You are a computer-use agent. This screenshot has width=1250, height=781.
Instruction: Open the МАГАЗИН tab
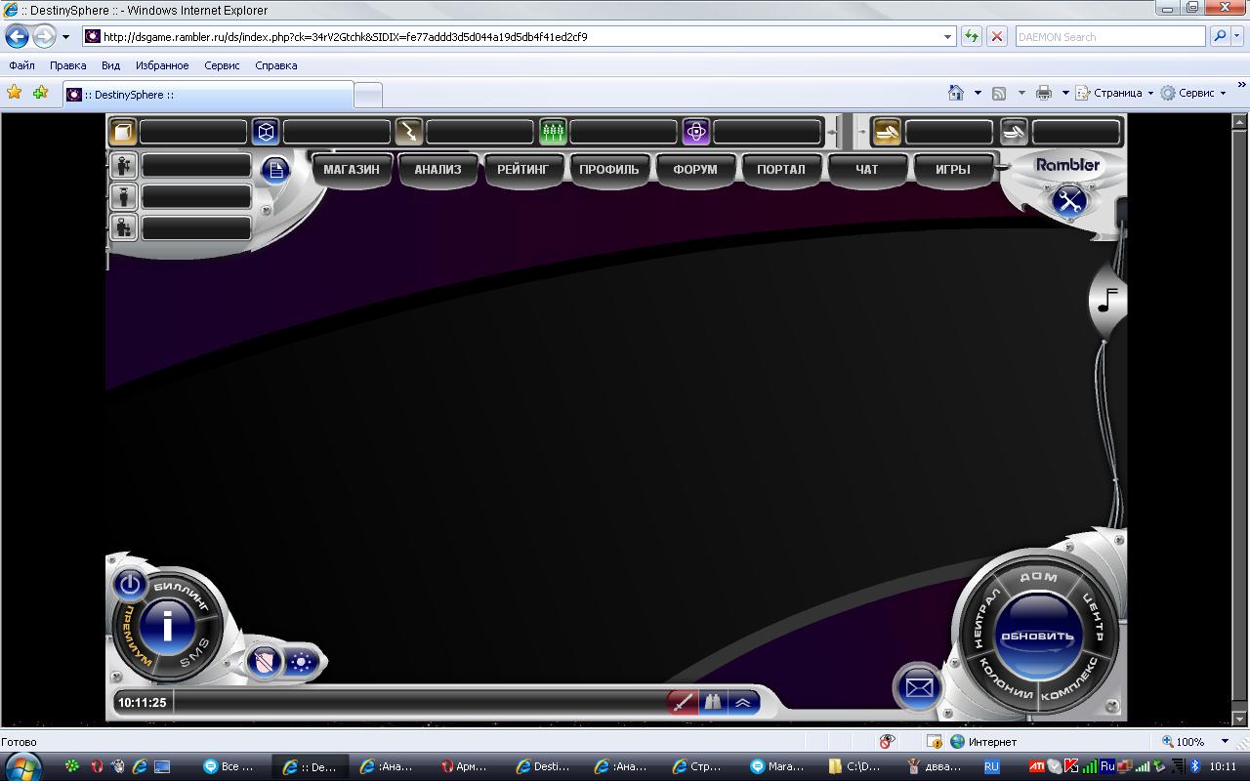coord(351,170)
